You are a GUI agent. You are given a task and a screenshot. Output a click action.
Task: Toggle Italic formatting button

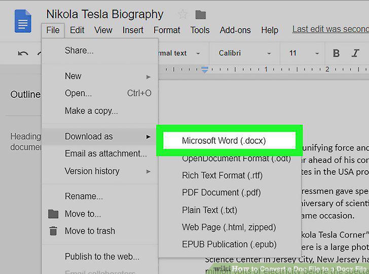[x=355, y=53]
